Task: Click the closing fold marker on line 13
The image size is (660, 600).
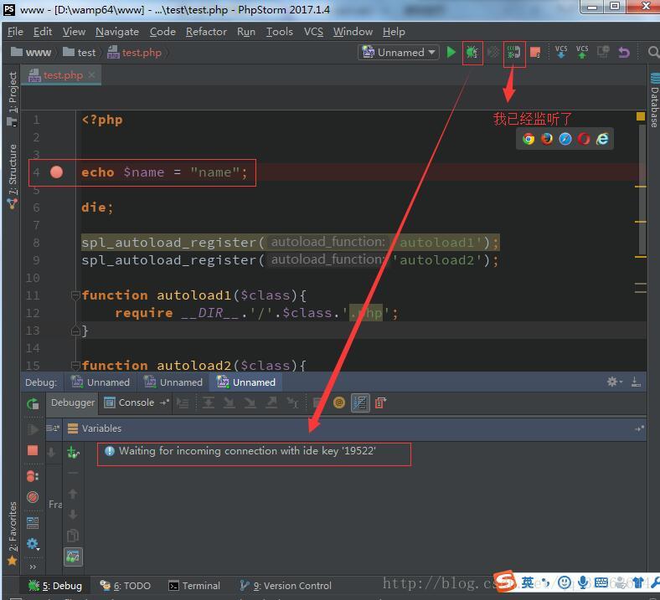Action: 75,331
